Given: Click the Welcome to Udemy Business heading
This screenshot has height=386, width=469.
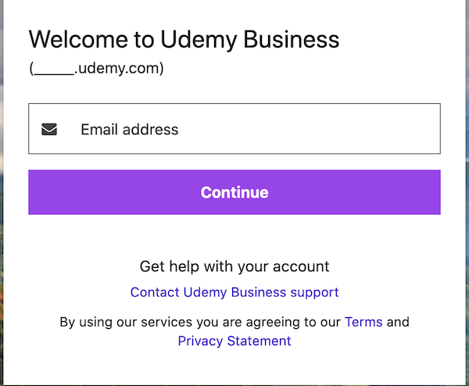Looking at the screenshot, I should click(184, 39).
